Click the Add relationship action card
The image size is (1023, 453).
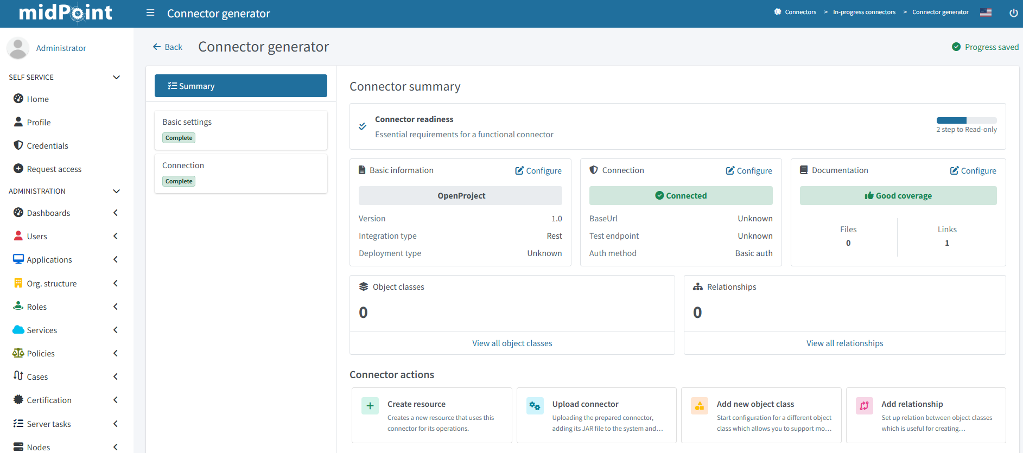[926, 415]
